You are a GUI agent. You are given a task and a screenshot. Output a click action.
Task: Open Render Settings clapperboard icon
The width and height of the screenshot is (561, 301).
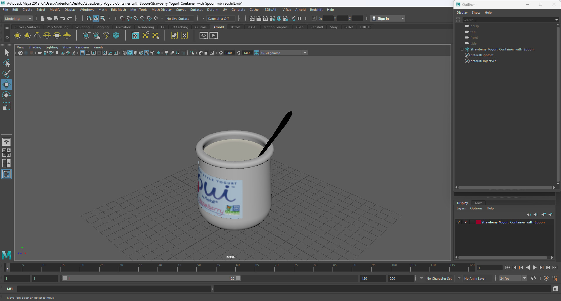[x=272, y=18]
